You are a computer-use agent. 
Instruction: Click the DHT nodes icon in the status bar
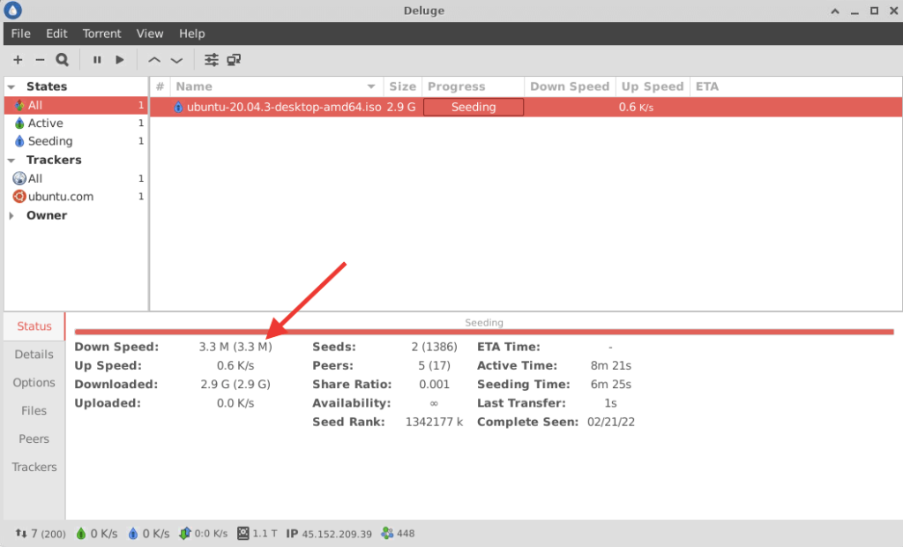pyautogui.click(x=387, y=533)
